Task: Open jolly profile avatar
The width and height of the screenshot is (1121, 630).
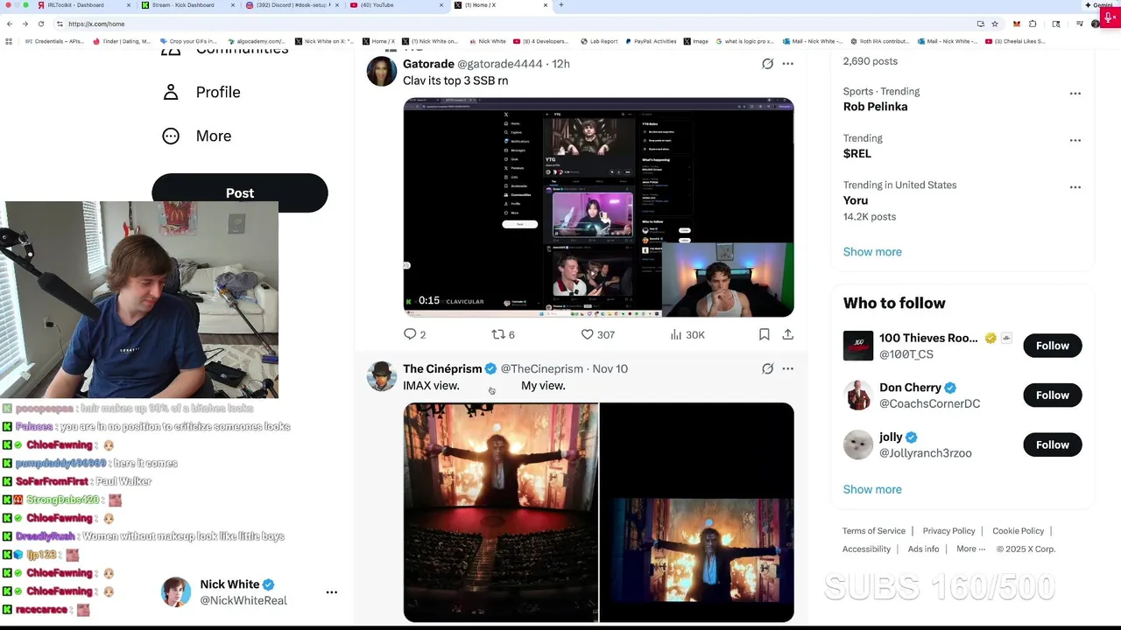Action: (x=858, y=444)
